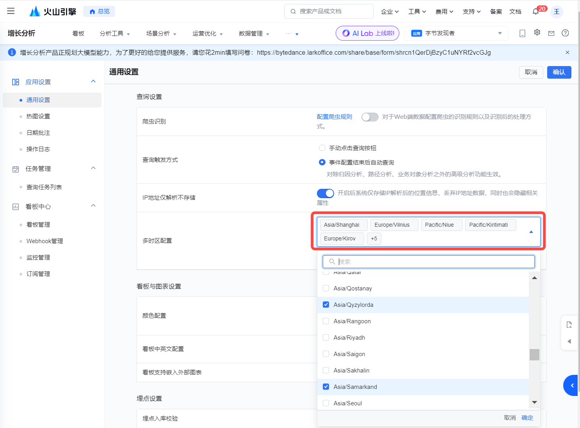Check the Asia/Seoul checkbox
The image size is (580, 428).
[326, 403]
